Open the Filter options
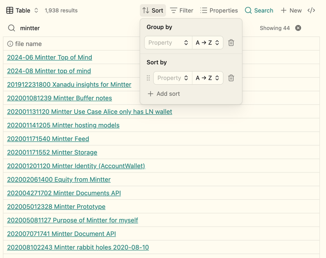326x258 pixels. point(182,11)
